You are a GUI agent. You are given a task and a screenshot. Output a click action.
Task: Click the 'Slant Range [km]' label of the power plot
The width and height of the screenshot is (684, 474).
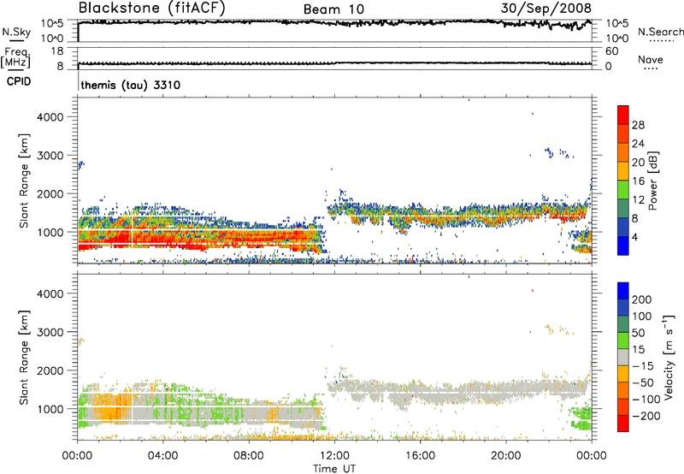point(24,181)
